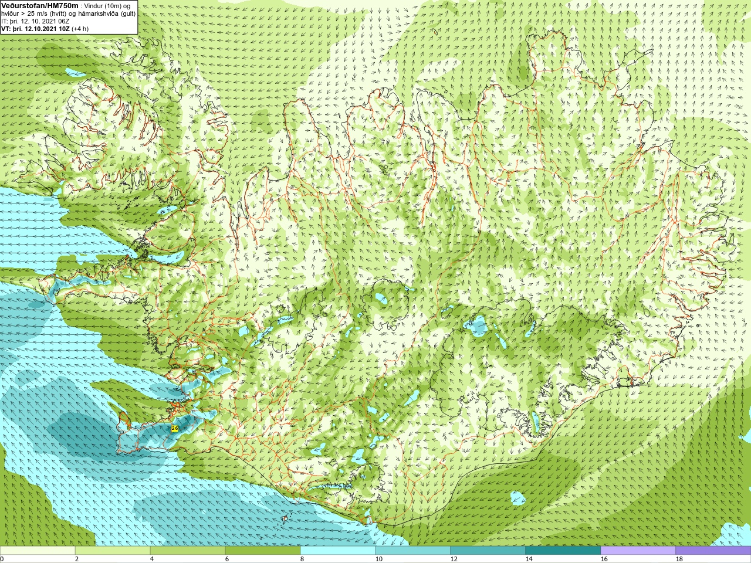Select the 12–14 m/s legend swatch
Viewport: 751px width, 563px height.
(x=488, y=551)
